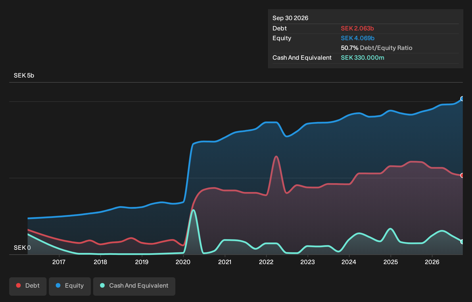
Task: Click the 2024 x-axis label
Action: [x=349, y=262]
